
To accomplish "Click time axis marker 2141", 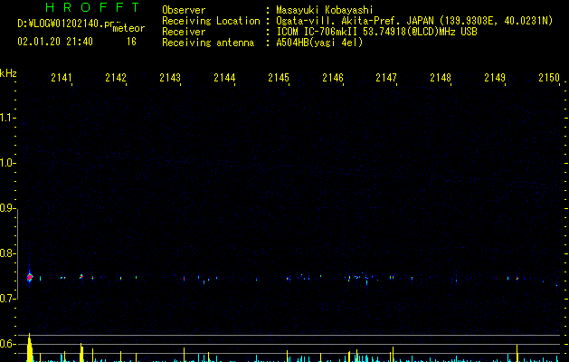I will pos(62,78).
